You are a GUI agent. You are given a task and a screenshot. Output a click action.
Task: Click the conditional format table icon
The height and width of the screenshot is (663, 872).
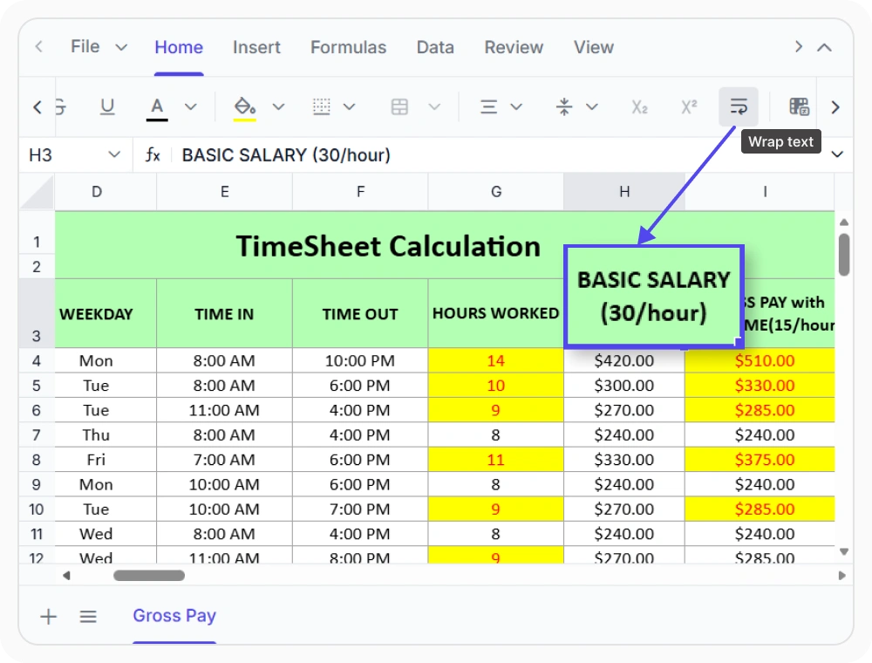(799, 106)
